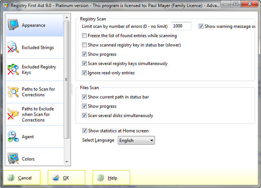Click Paths to Scan for Corrections icon

pos(13,92)
